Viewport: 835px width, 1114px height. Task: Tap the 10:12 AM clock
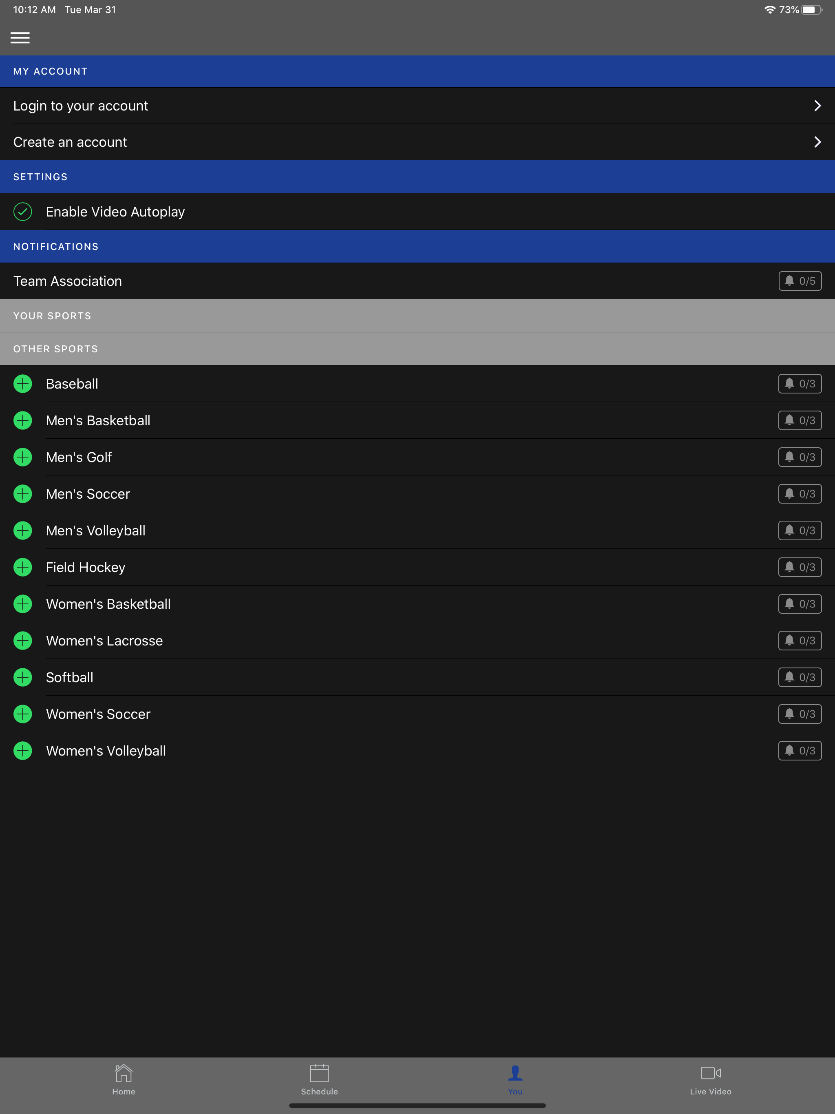(x=34, y=9)
